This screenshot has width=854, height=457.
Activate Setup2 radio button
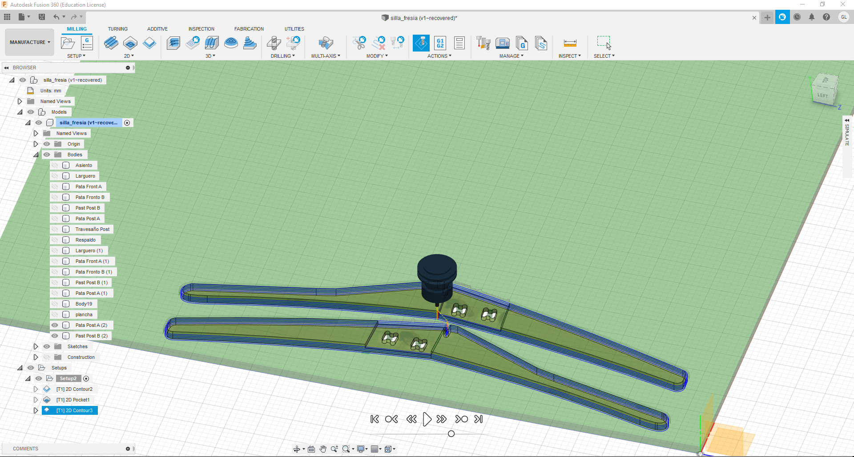pos(86,378)
